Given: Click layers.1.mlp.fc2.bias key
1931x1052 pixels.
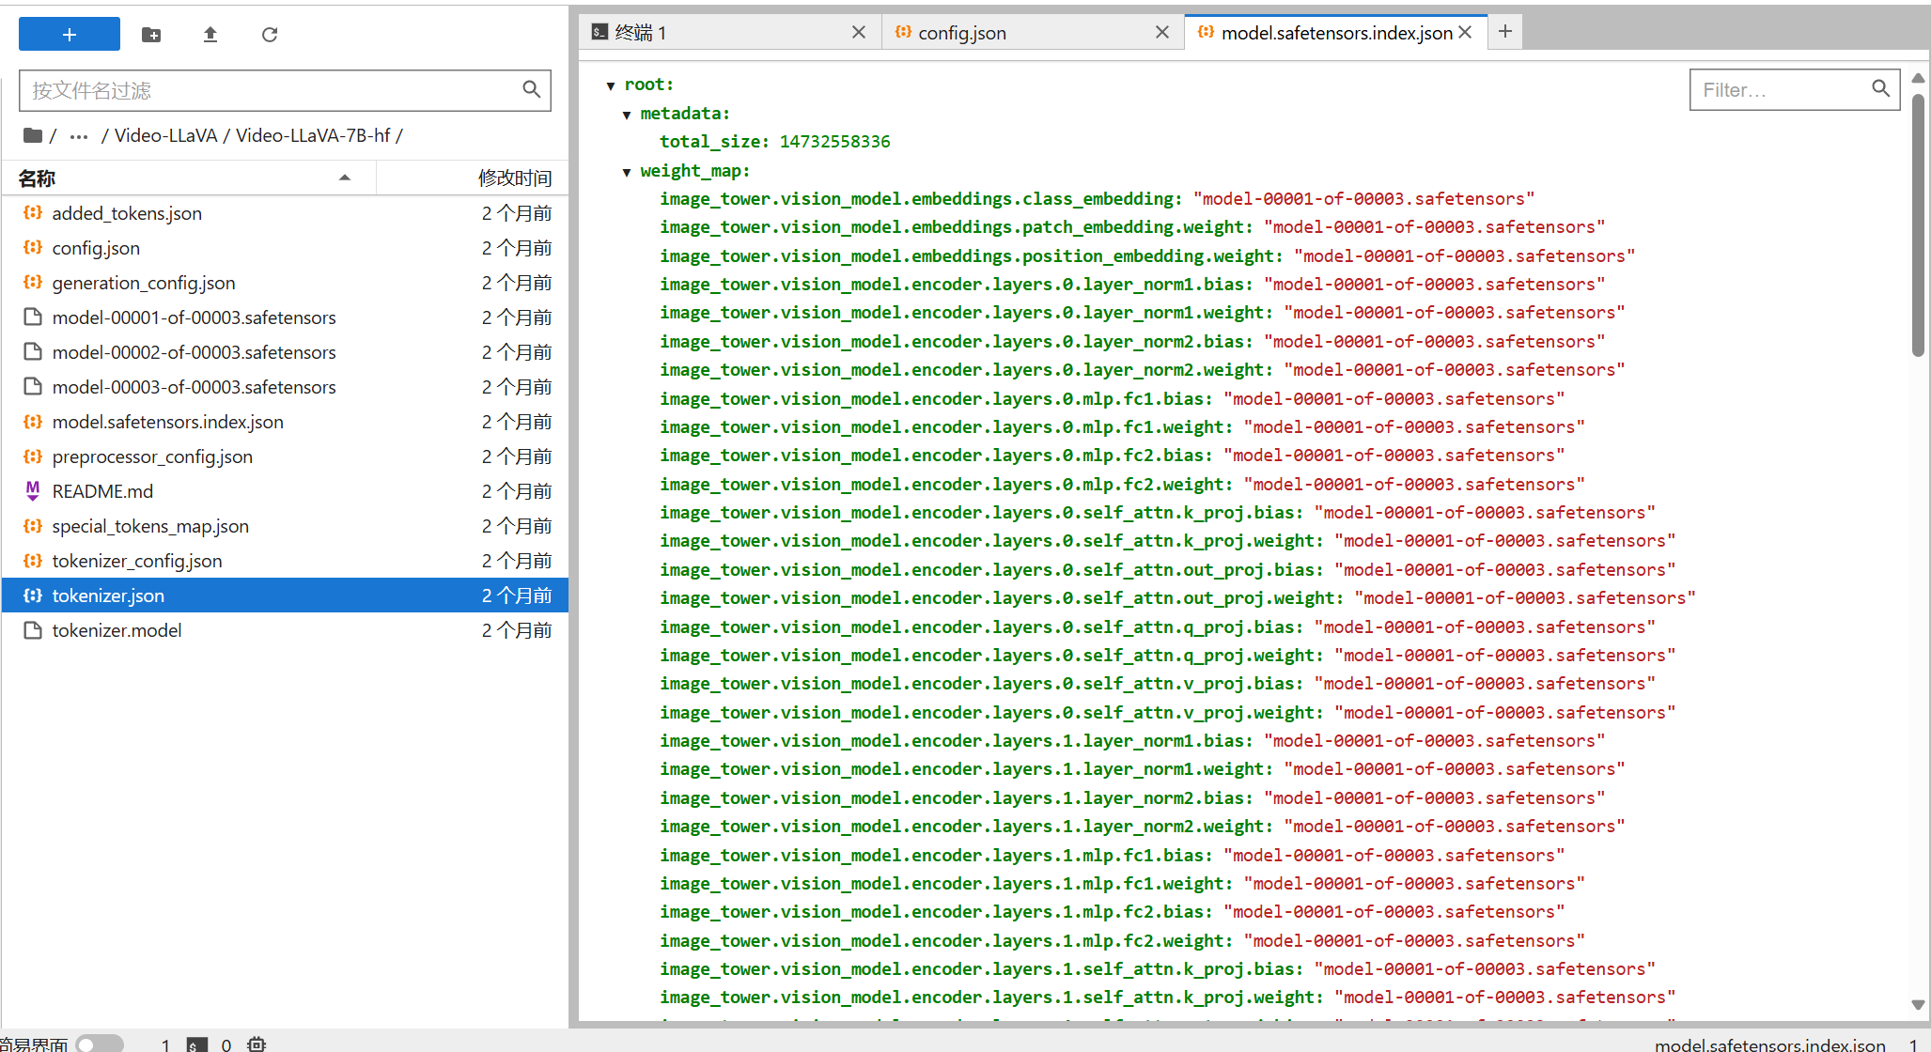Looking at the screenshot, I should tap(936, 912).
